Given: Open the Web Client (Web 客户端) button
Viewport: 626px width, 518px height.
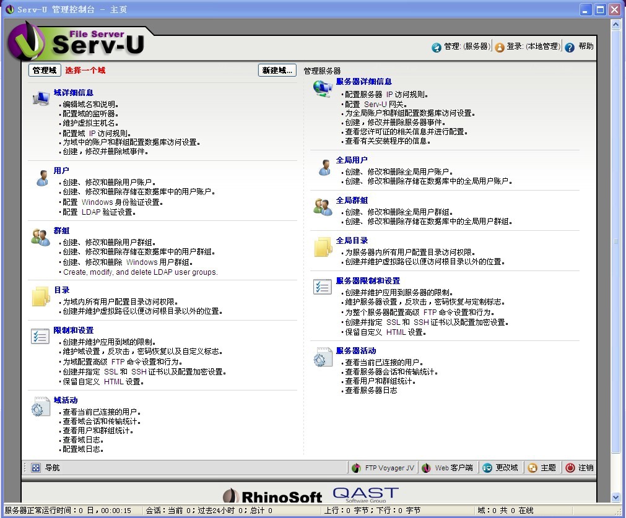Looking at the screenshot, I should click(447, 468).
